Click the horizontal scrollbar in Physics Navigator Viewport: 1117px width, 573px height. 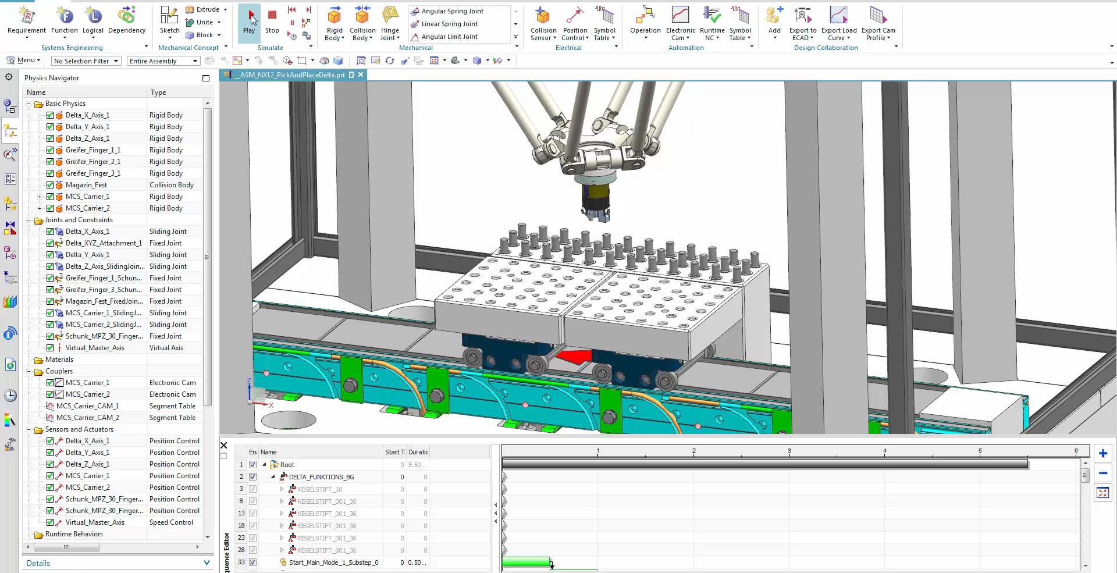coord(67,547)
